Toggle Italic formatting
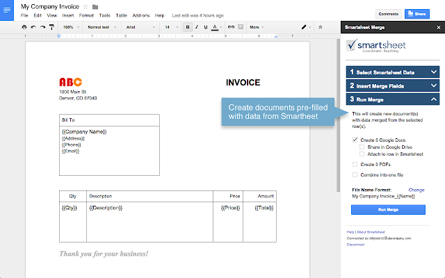 coord(197,27)
